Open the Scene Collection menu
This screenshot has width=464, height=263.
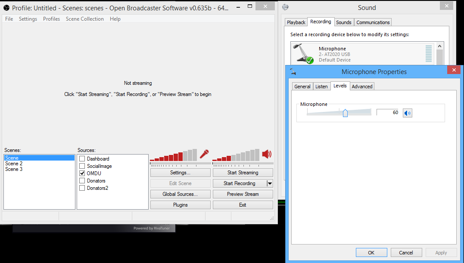click(85, 19)
